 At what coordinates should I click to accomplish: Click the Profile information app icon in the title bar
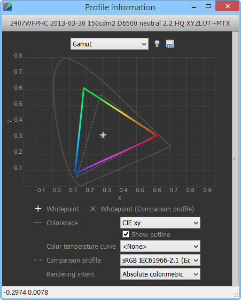point(7,7)
